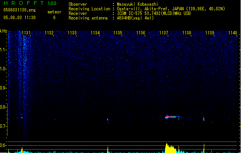The width and height of the screenshot is (241, 153).
Task: Click the 1140 time axis marker
Action: [233, 33]
